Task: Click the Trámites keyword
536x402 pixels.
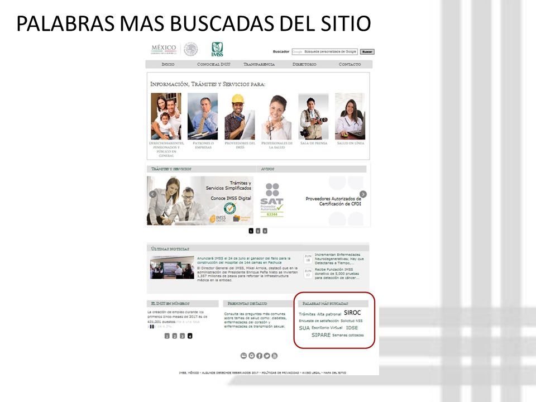Action: 307,314
